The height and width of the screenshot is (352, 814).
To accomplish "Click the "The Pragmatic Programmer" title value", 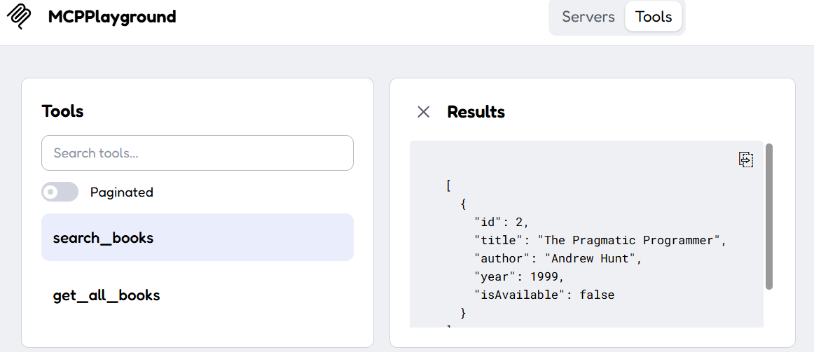I will [630, 241].
